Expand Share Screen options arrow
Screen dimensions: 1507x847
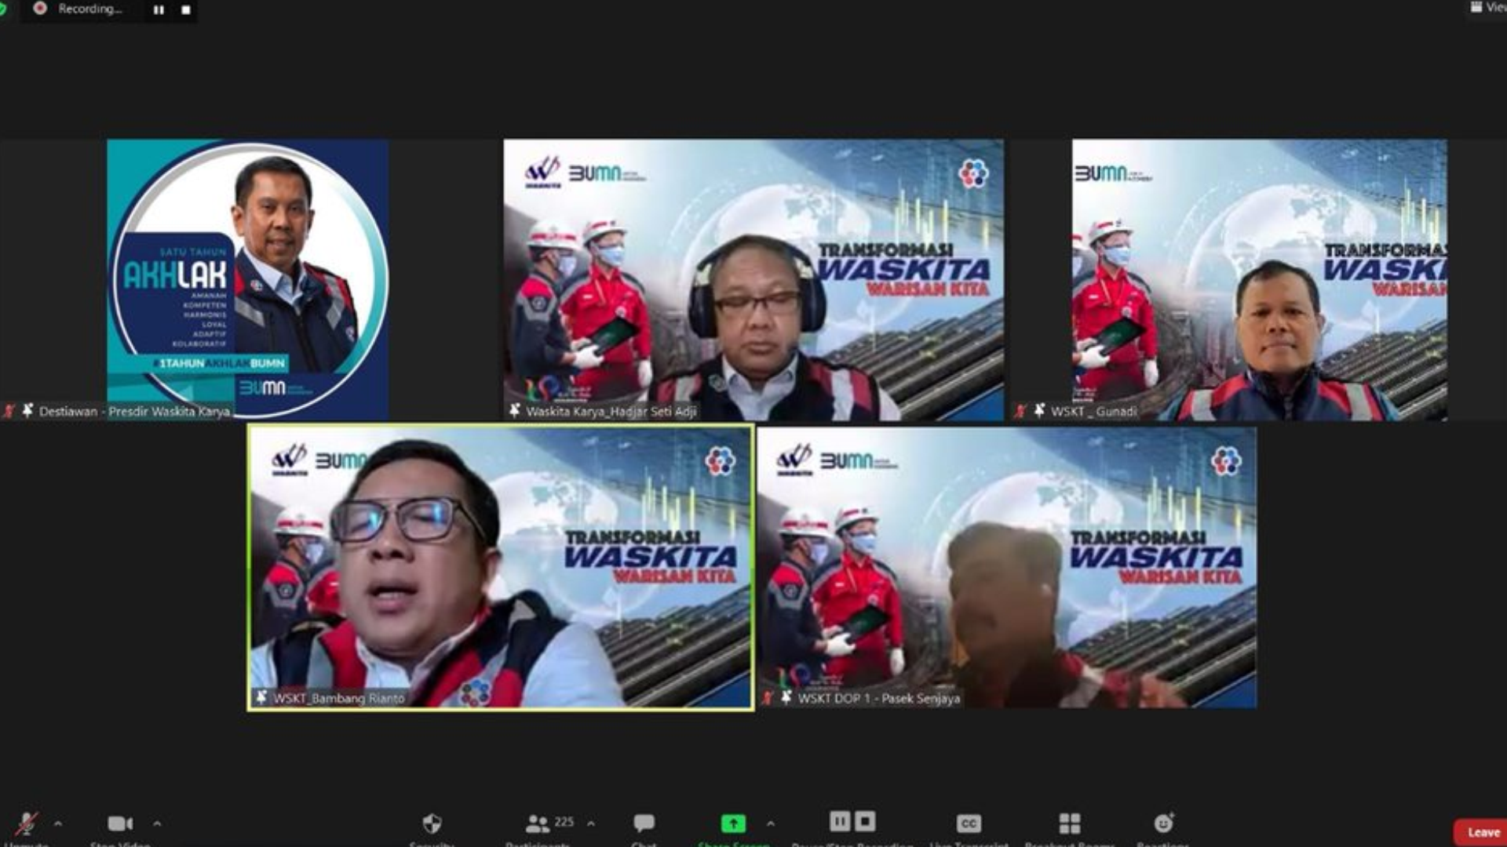pos(770,823)
